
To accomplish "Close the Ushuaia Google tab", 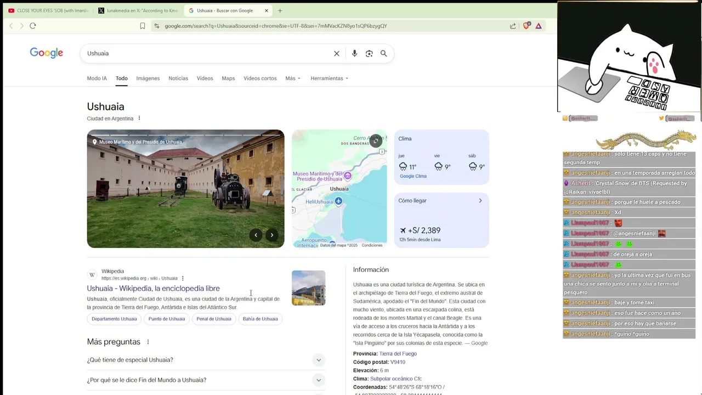I will pos(267,10).
